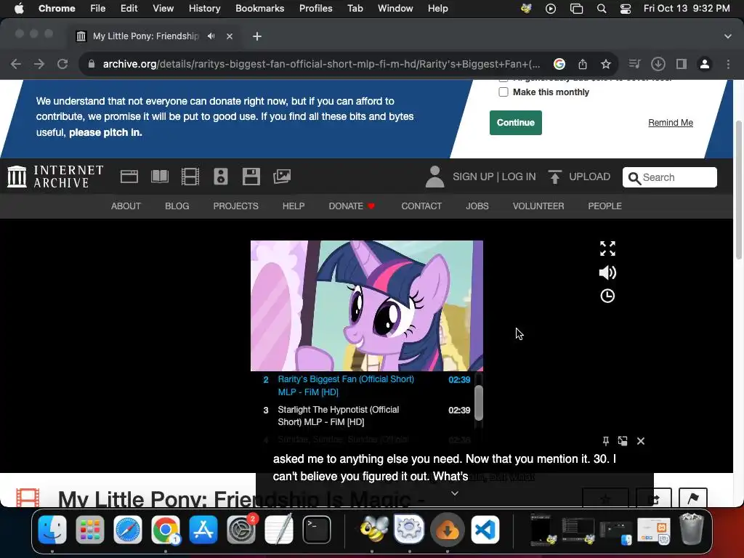Image resolution: width=744 pixels, height=558 pixels.
Task: Click the flag item icon
Action: pos(692,498)
